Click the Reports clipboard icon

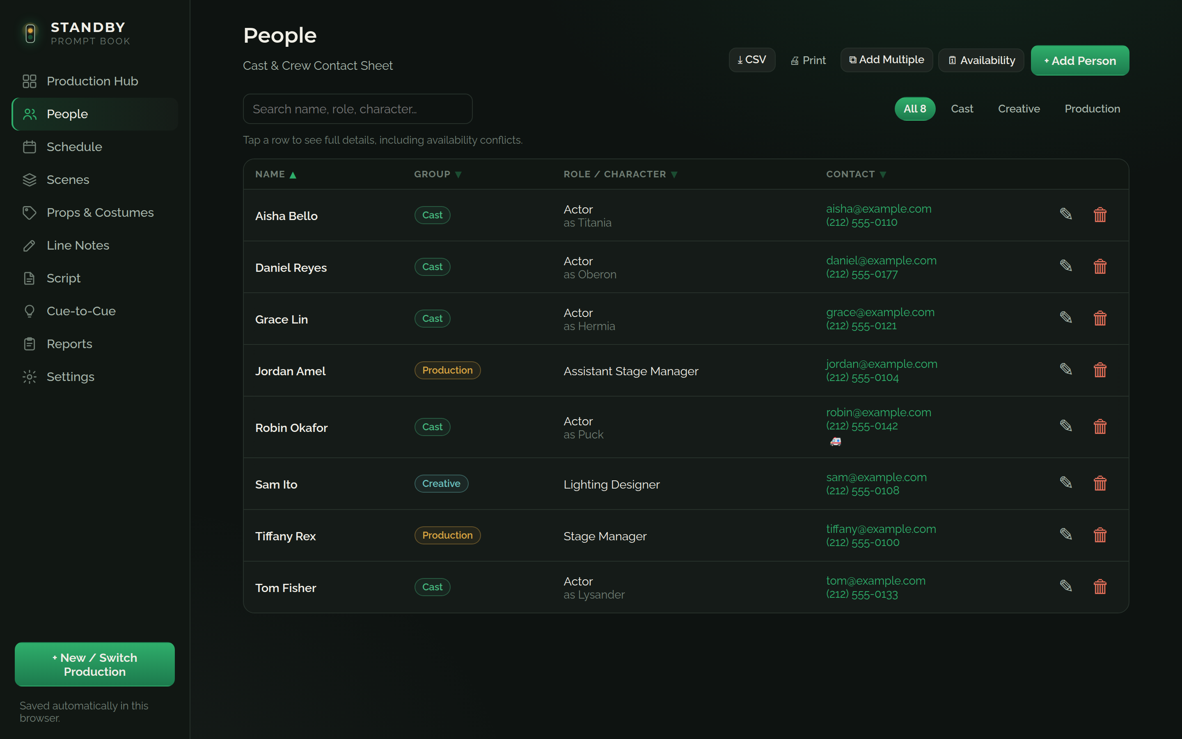coord(29,344)
